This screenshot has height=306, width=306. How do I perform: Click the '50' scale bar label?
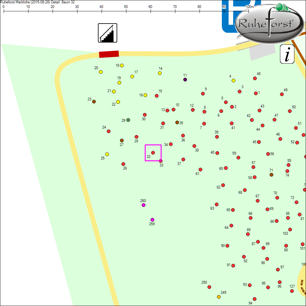[126, 7]
